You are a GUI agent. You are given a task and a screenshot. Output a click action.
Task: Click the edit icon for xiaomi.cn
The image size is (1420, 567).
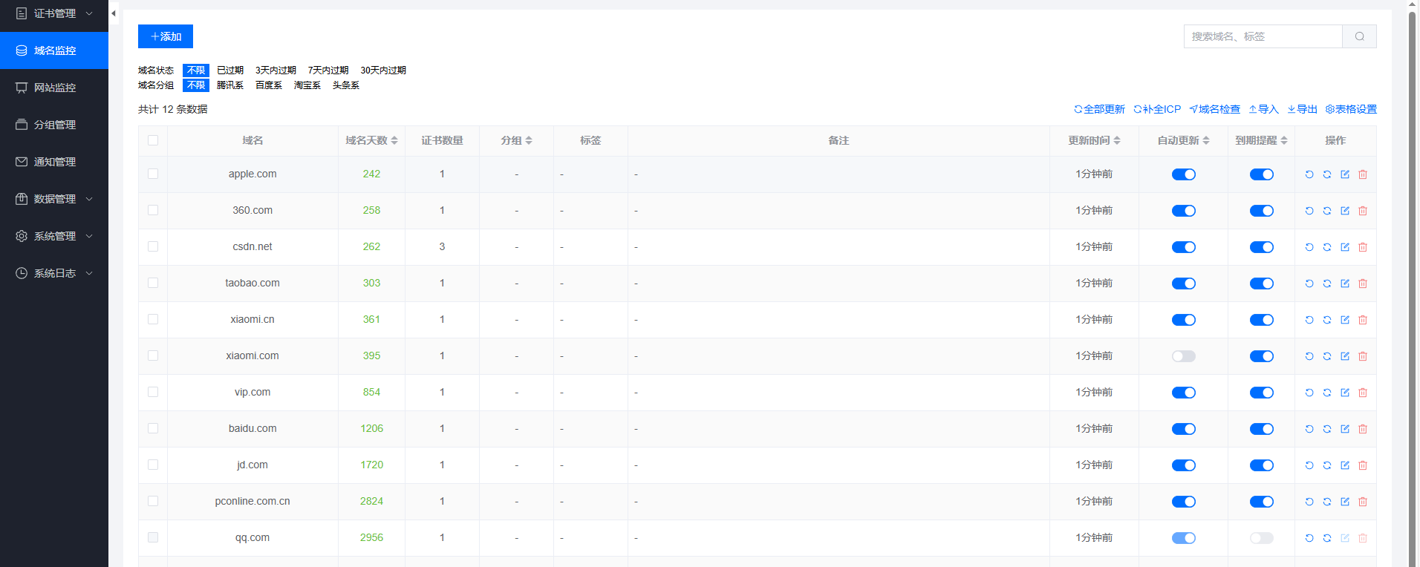point(1345,320)
